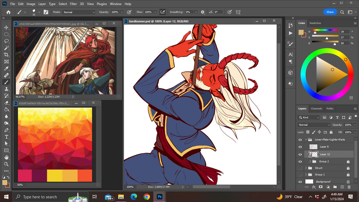Open the Actions panel play icon
359x202 pixels.
tap(290, 33)
